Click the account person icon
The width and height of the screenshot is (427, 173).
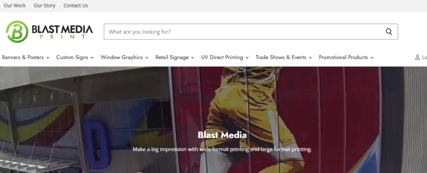(417, 57)
